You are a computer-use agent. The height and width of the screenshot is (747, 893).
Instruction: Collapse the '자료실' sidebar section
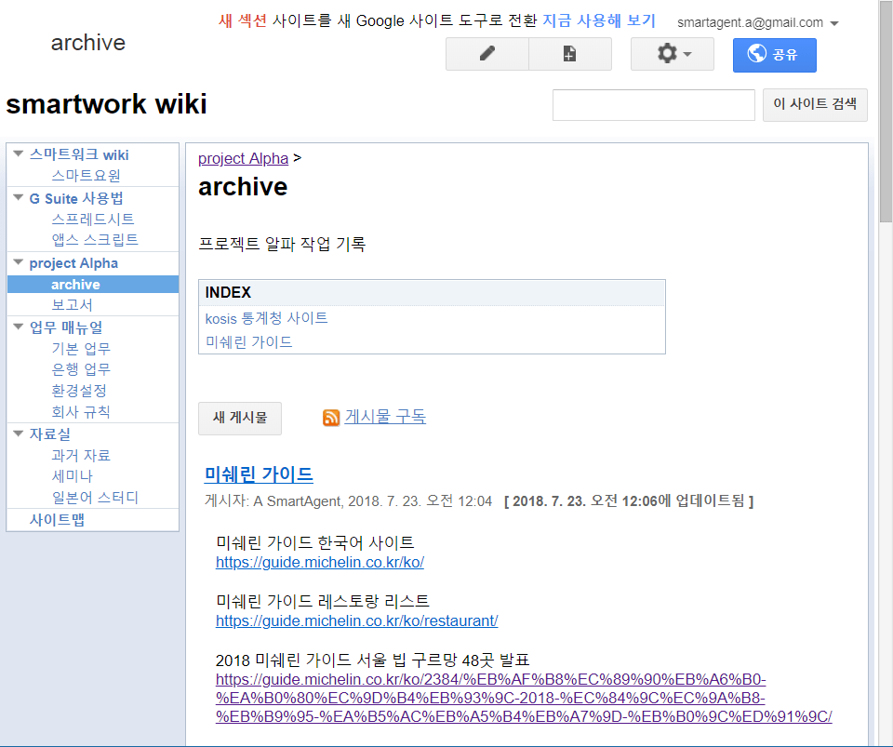(16, 434)
